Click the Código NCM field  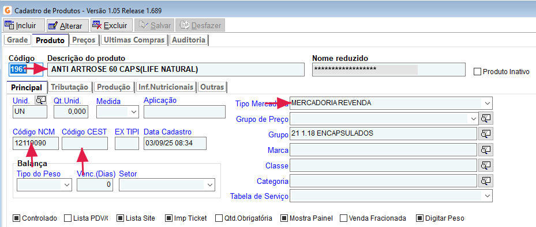36,143
